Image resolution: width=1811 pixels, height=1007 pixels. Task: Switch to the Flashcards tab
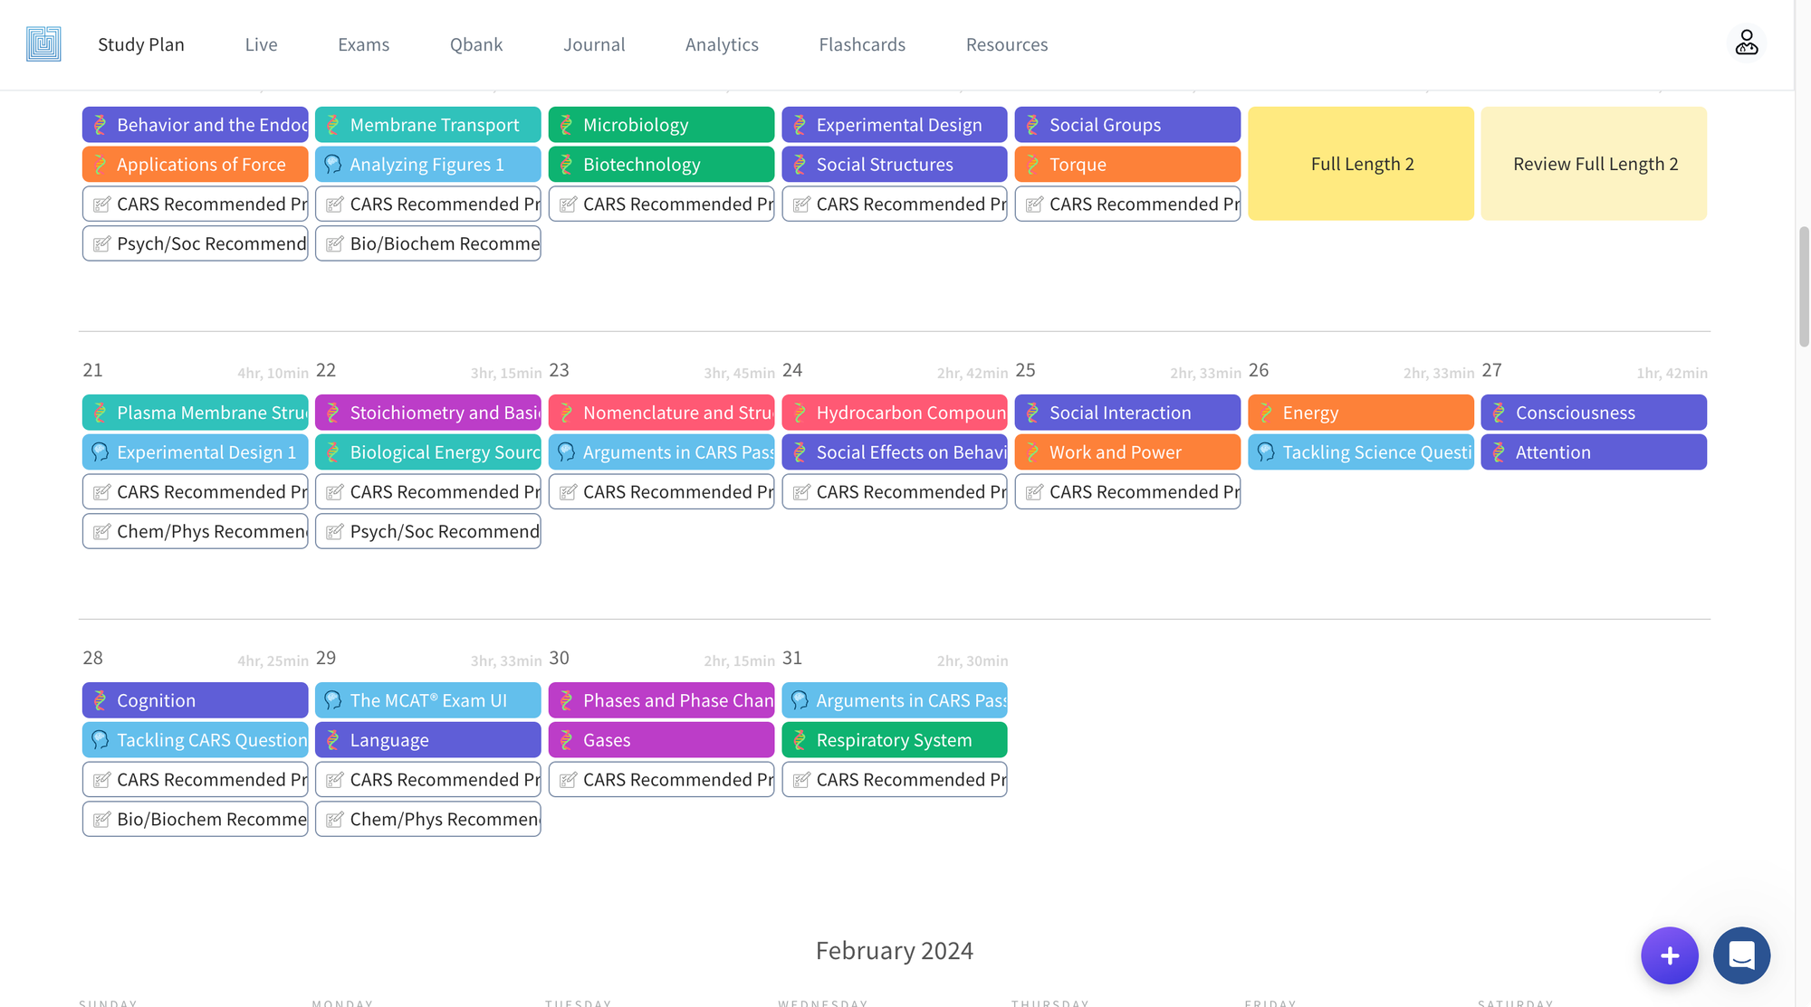click(x=861, y=44)
